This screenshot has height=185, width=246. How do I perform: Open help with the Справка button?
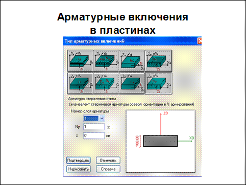coord(108,169)
